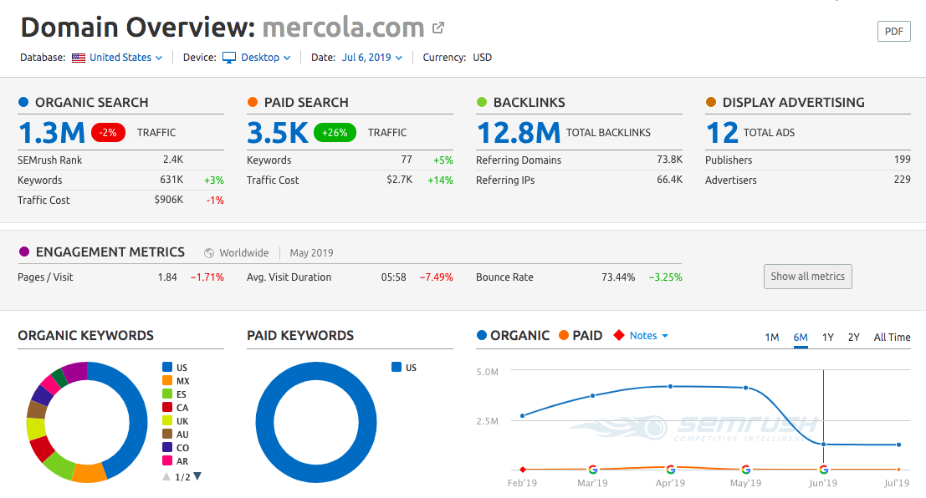Click the Bounce Rate value 73.44%
926x498 pixels.
click(x=618, y=277)
